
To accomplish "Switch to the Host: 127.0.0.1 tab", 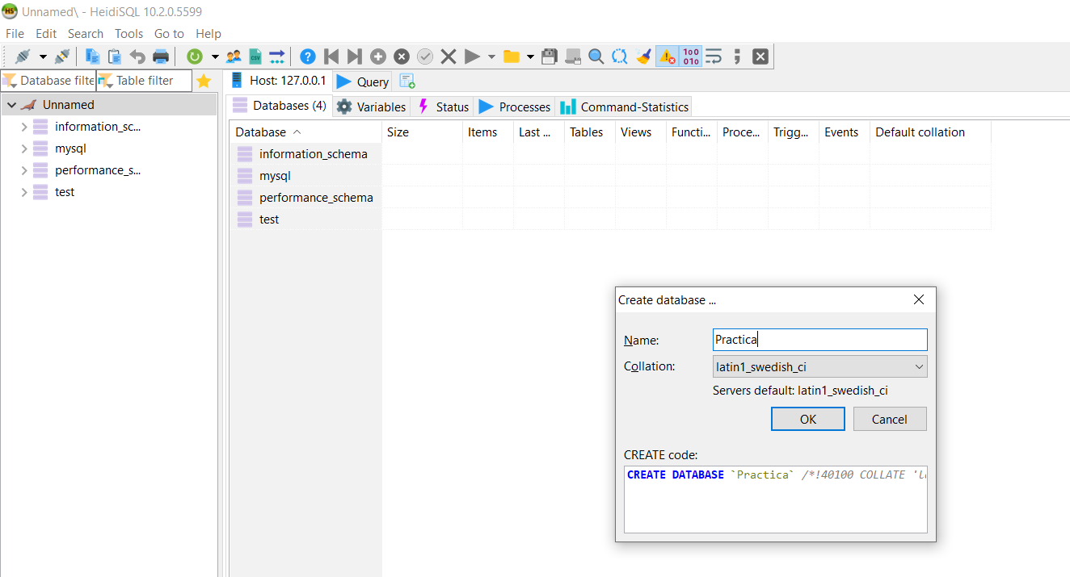I will [279, 81].
